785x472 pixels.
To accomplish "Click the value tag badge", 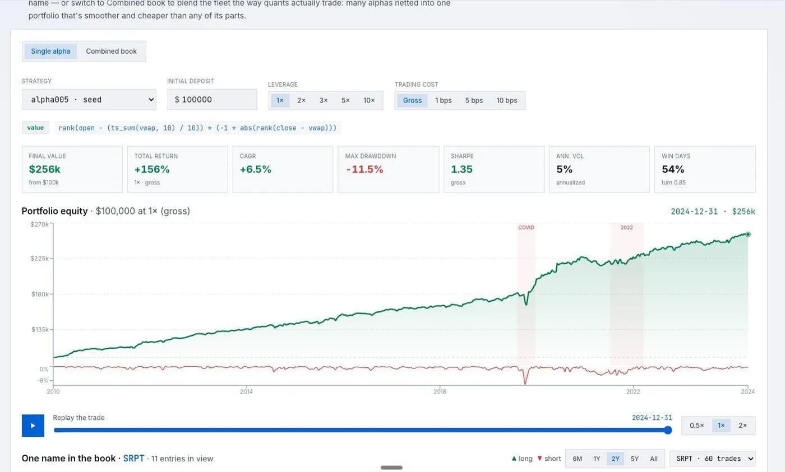I will pos(35,128).
